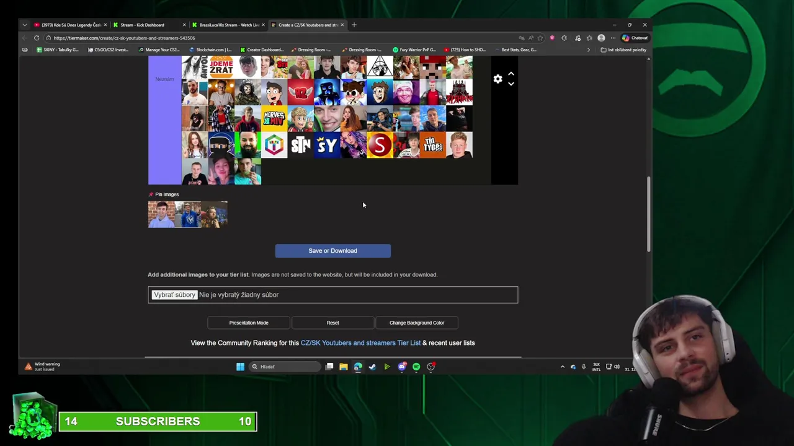Move the Neznám row up
The height and width of the screenshot is (446, 794).
pyautogui.click(x=511, y=74)
